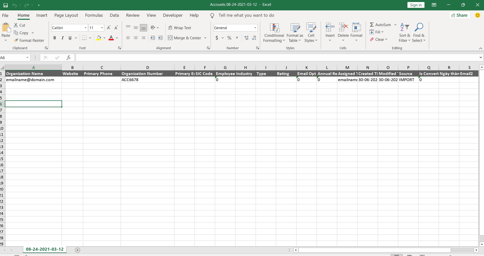Expand the Name Box dropdown arrow
Screen dimensions: 484x256
[27, 58]
